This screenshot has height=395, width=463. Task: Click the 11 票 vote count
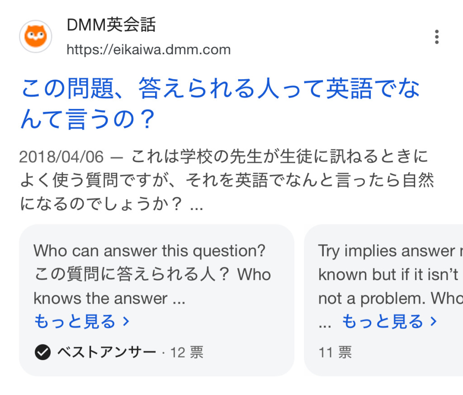tap(335, 352)
